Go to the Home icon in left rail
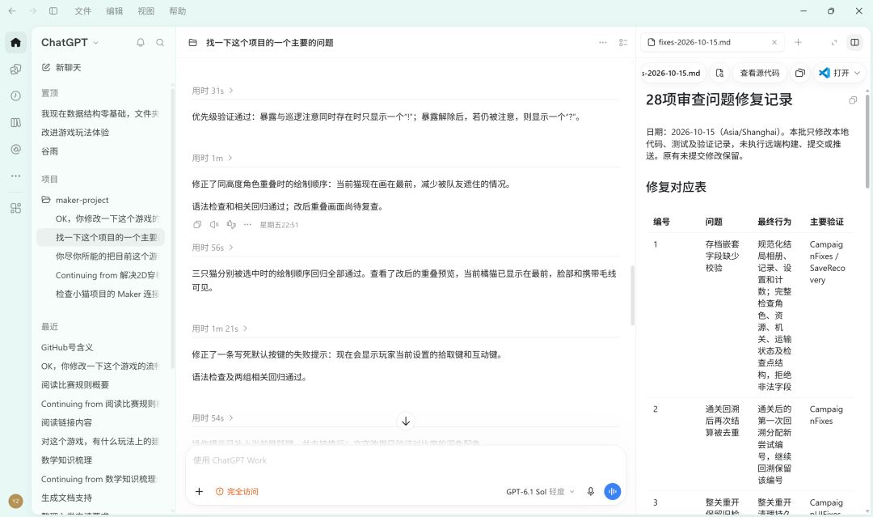Image resolution: width=873 pixels, height=517 pixels. (x=15, y=42)
